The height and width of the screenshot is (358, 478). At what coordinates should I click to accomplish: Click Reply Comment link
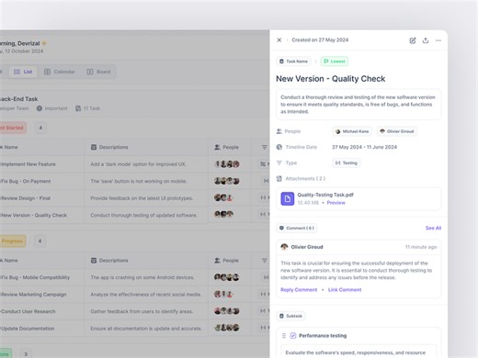[x=299, y=290]
